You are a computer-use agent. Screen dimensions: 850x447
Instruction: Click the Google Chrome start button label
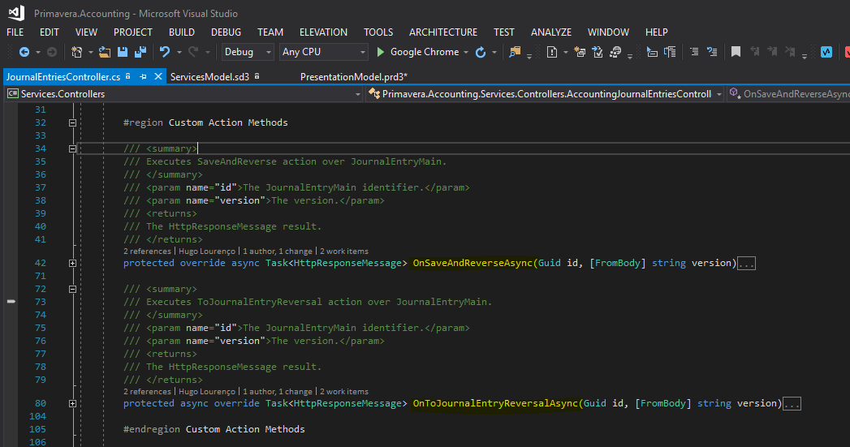(x=425, y=52)
